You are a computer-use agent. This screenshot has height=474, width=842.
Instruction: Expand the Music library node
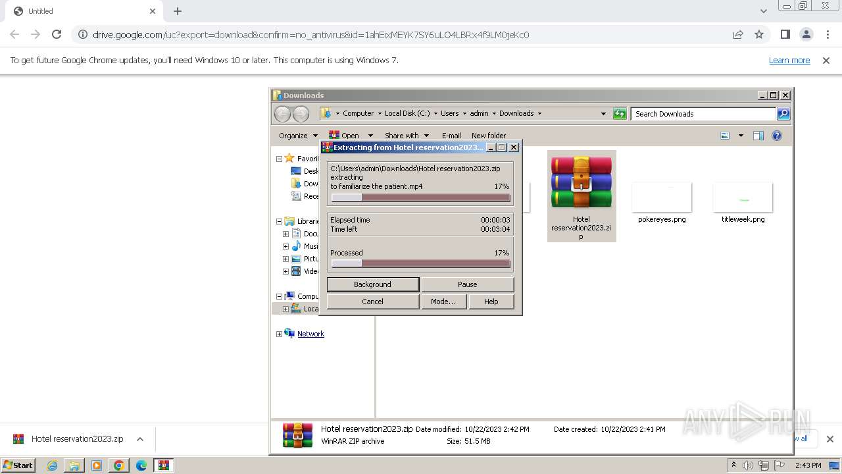tap(285, 246)
